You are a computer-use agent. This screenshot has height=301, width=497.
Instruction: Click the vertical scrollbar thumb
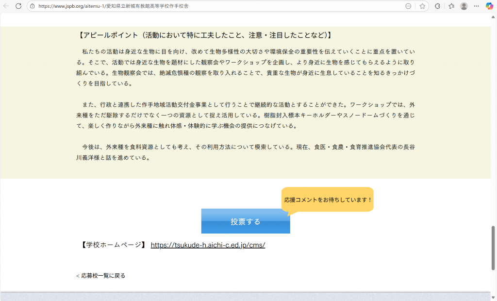click(494, 248)
